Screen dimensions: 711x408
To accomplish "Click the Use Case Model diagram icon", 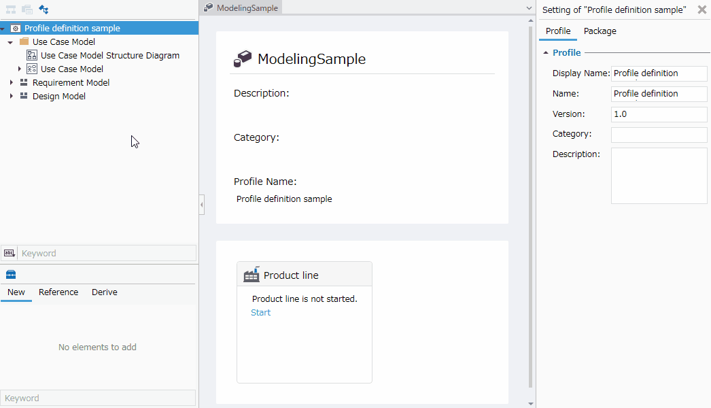I will [32, 69].
